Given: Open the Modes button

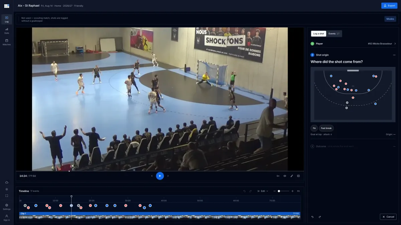Looking at the screenshot, I should click(390, 19).
